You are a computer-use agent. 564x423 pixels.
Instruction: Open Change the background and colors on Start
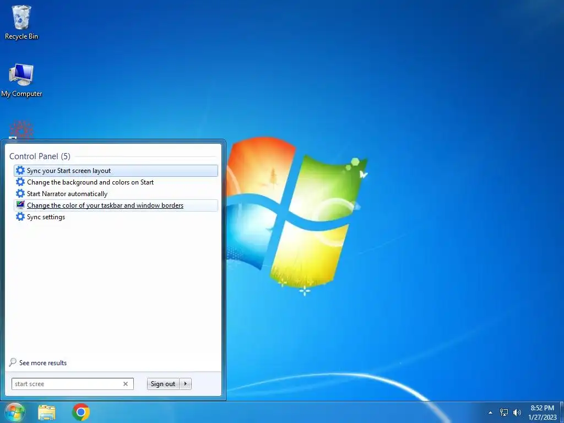coord(116,182)
